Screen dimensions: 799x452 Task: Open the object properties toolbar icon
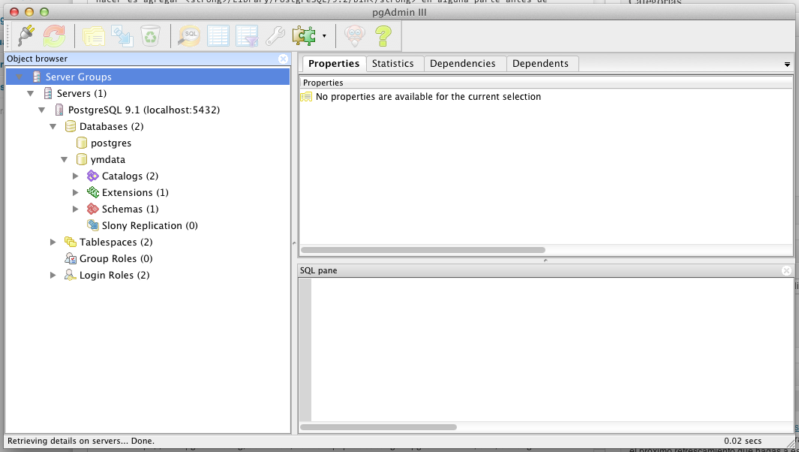point(93,35)
